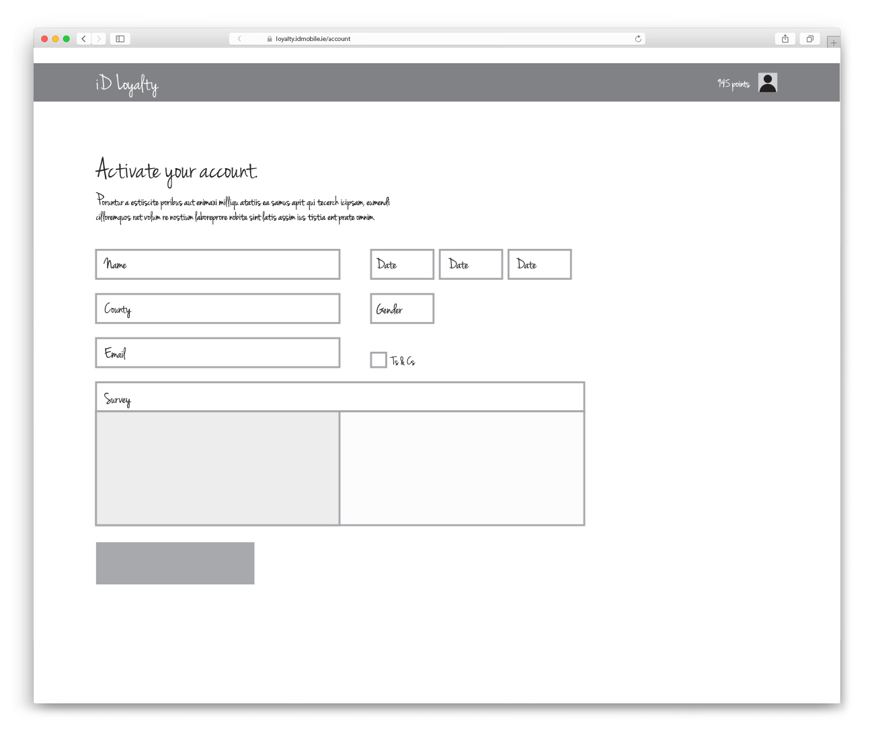Show tab overview icon
874x733 pixels.
click(x=810, y=39)
